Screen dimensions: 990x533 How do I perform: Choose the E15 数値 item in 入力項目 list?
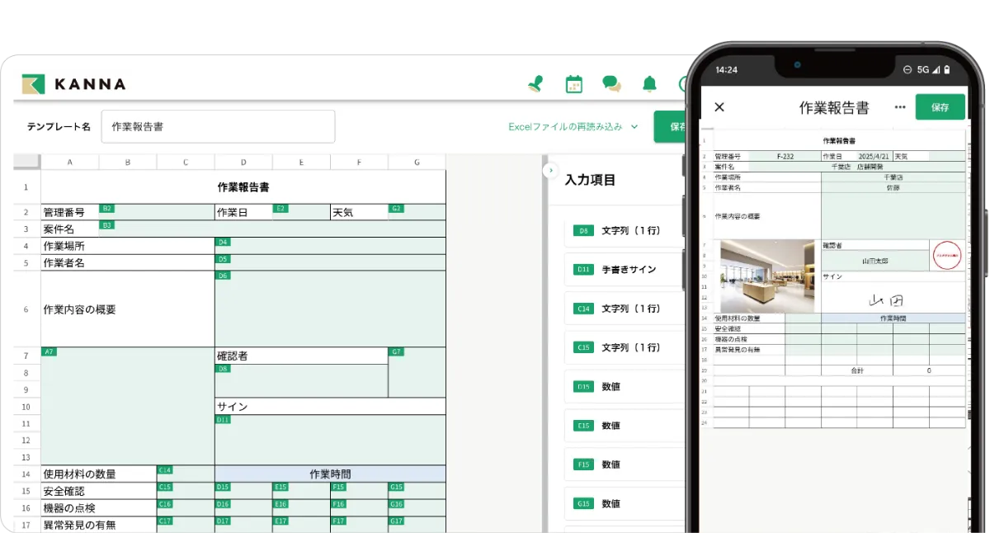pyautogui.click(x=625, y=426)
